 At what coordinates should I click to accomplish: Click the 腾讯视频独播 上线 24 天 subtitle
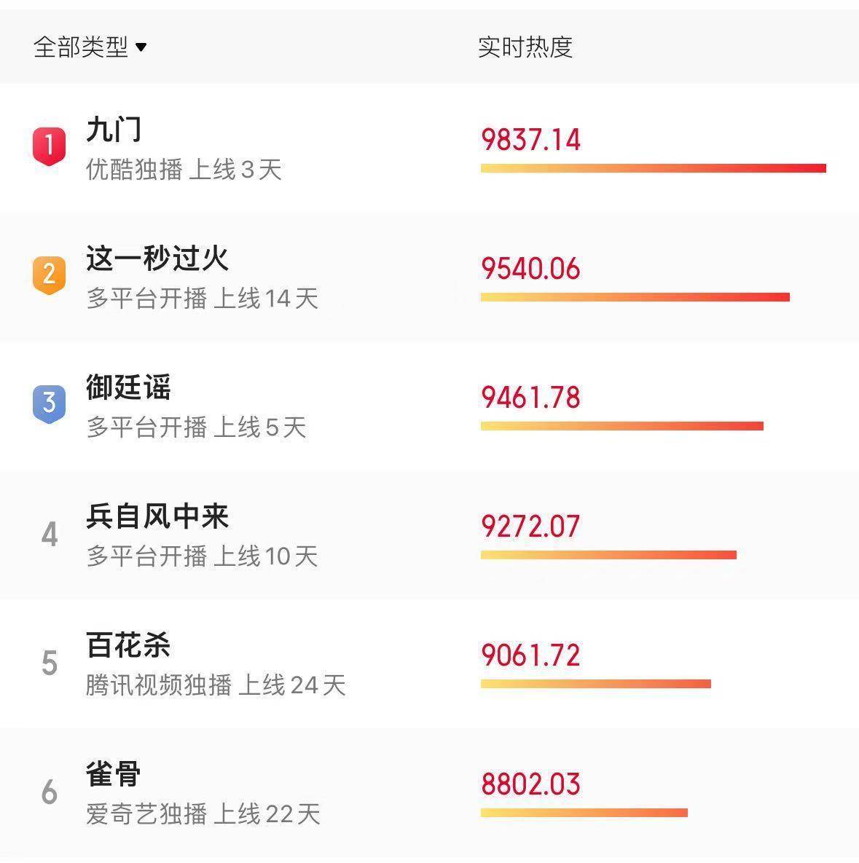pyautogui.click(x=216, y=685)
